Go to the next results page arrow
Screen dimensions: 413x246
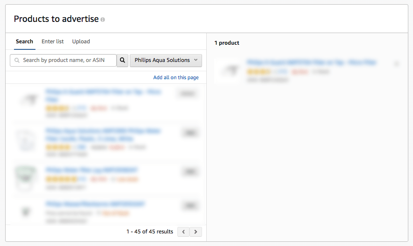(x=196, y=232)
